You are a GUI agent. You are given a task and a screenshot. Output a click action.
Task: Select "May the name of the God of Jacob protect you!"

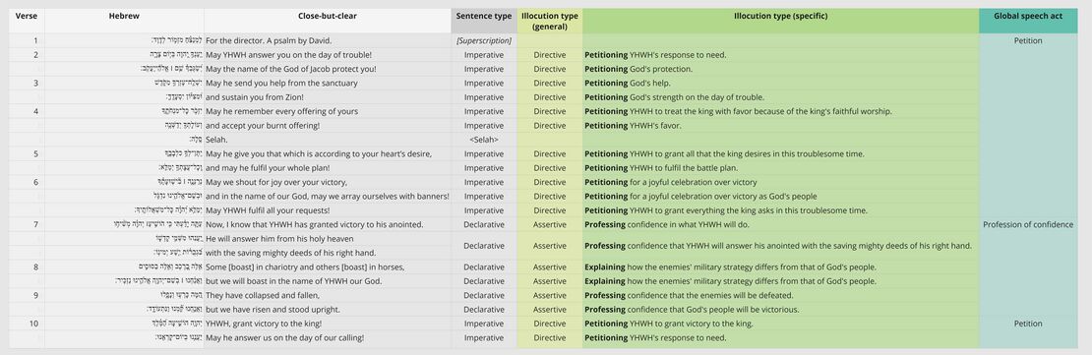[291, 69]
